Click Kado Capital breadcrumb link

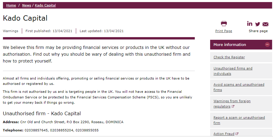click(45, 5)
